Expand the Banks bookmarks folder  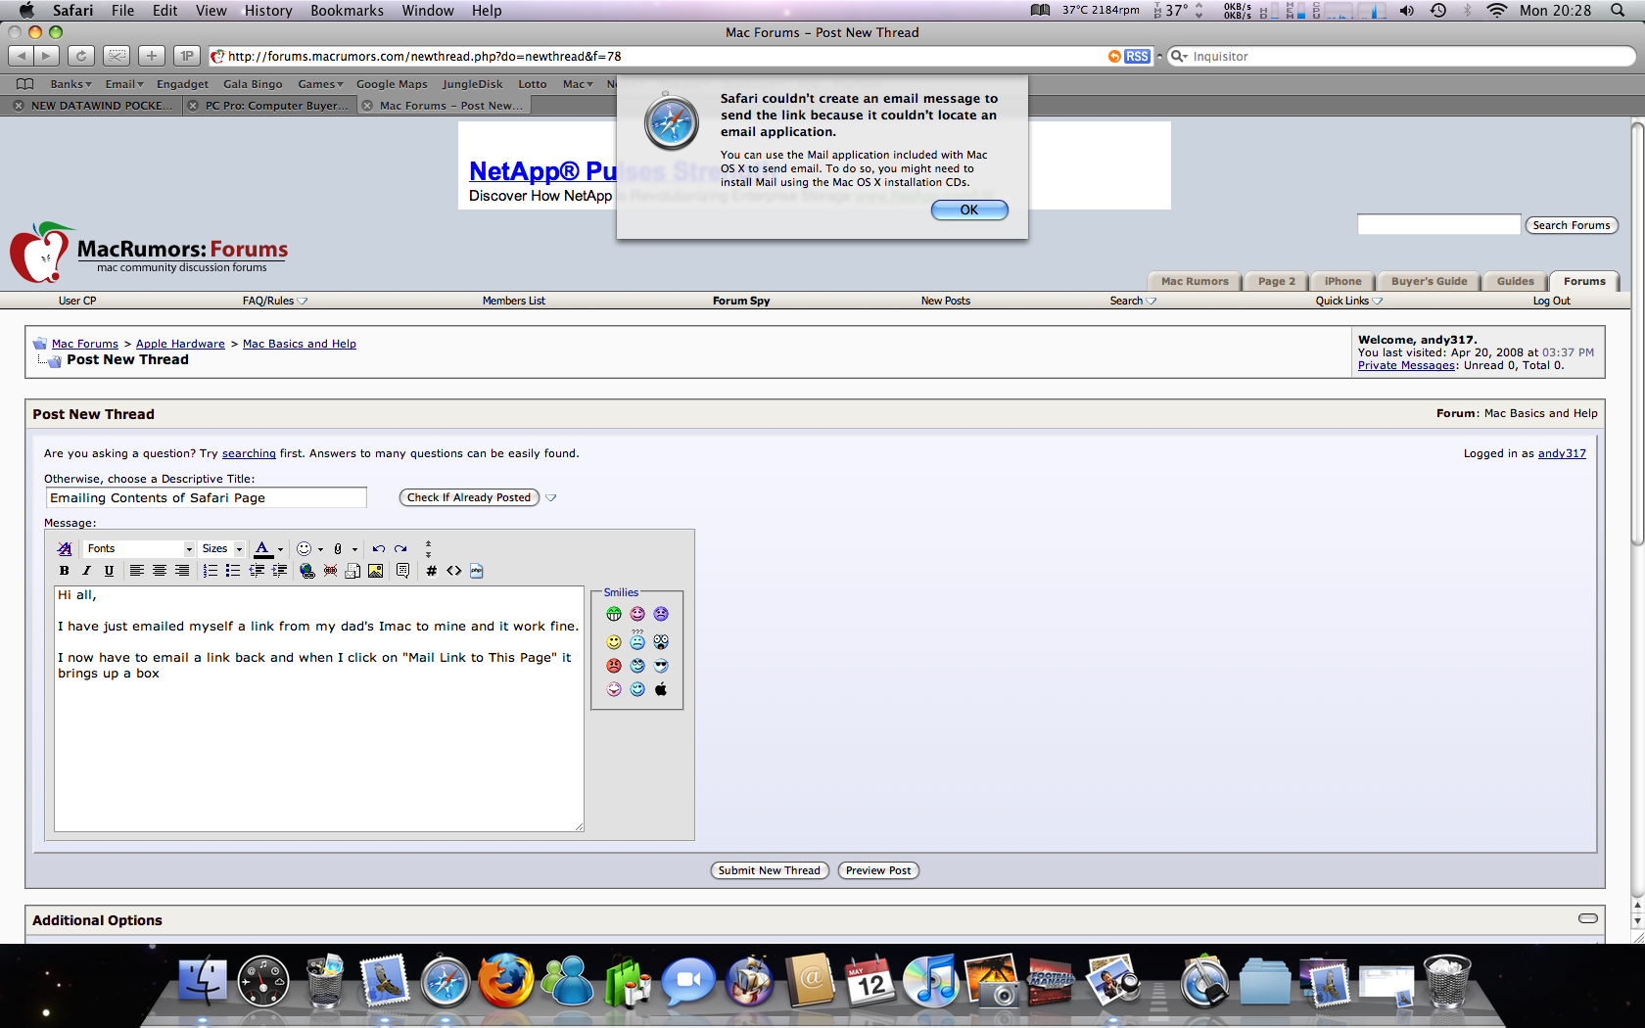coord(70,84)
